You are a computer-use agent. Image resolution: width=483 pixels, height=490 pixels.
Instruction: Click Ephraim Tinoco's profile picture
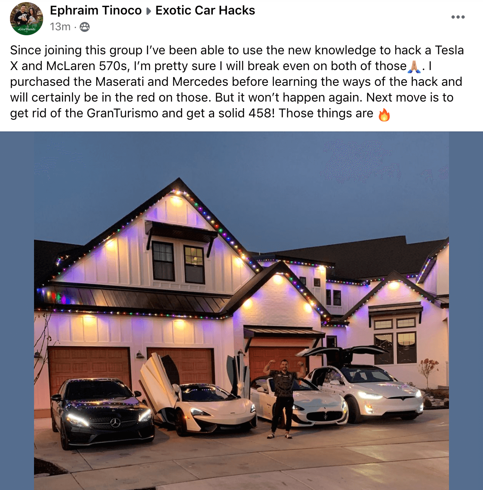(x=26, y=19)
